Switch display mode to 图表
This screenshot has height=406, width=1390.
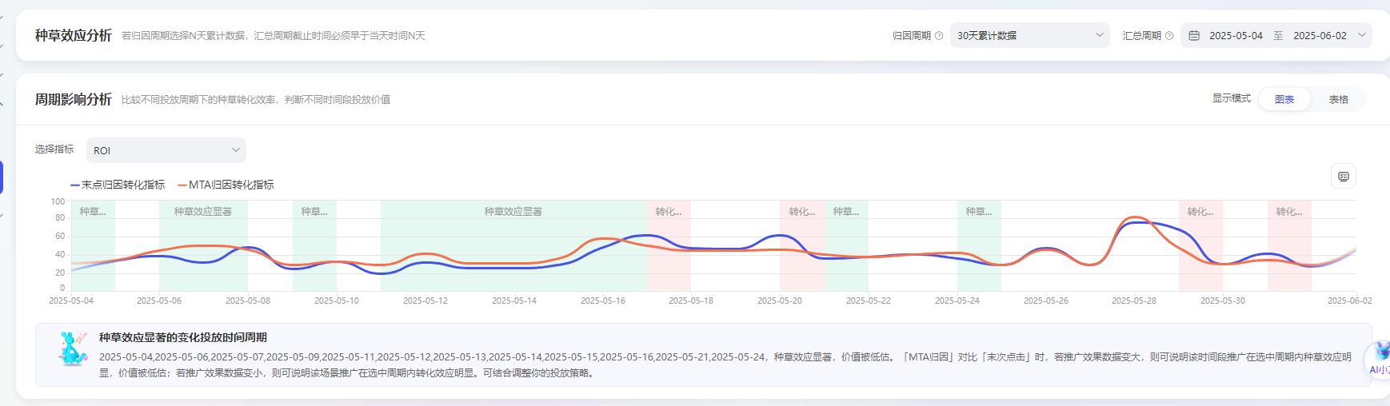click(x=1284, y=100)
